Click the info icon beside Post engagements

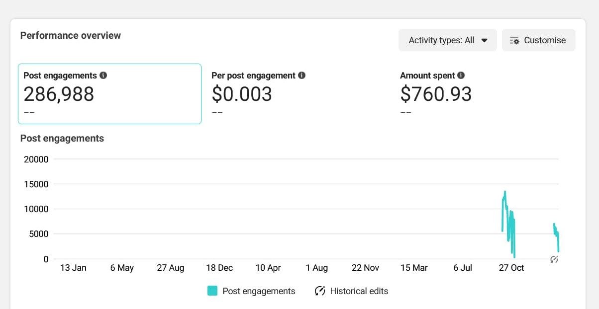[x=103, y=76]
